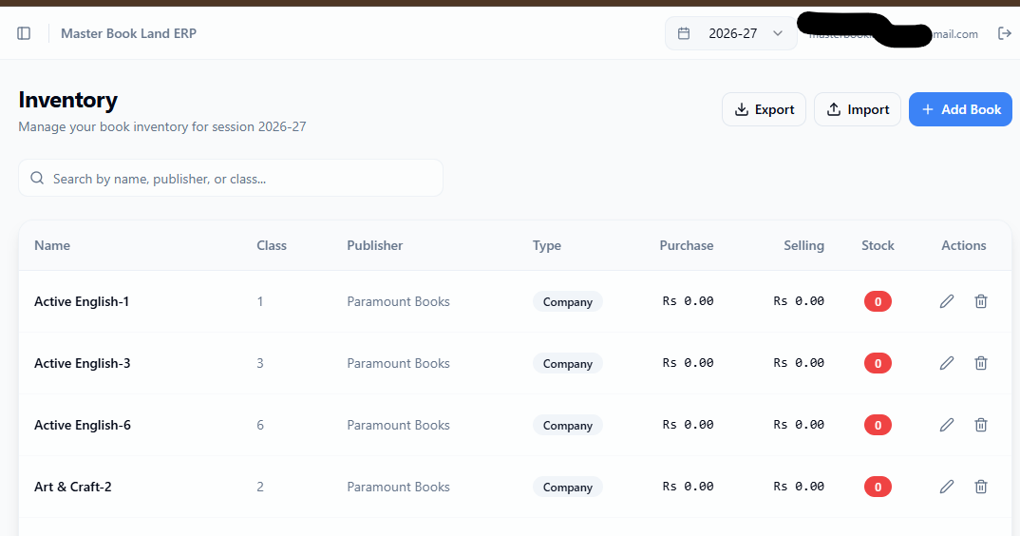Click the session 2026-27 subtitle text
The image size is (1020, 536).
click(162, 126)
